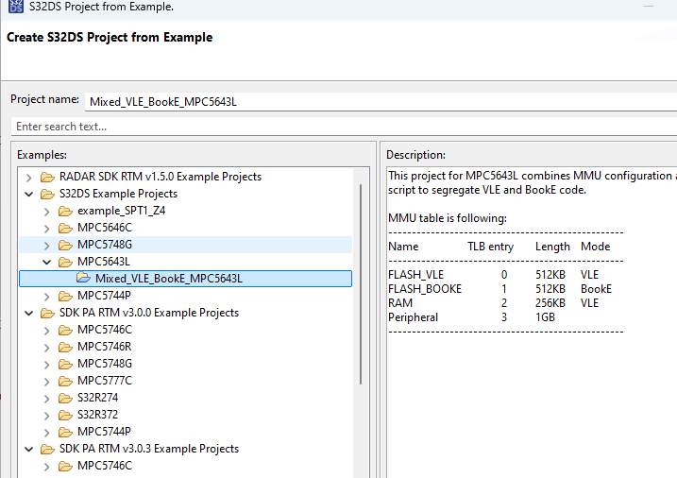Click FLASH_VLE row in description table
Image resolution: width=677 pixels, height=478 pixels.
tap(494, 275)
